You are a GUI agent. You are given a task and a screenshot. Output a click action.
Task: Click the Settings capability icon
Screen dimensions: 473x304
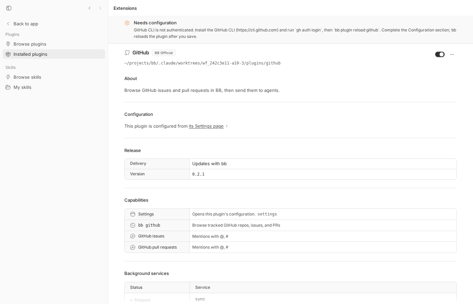133,214
